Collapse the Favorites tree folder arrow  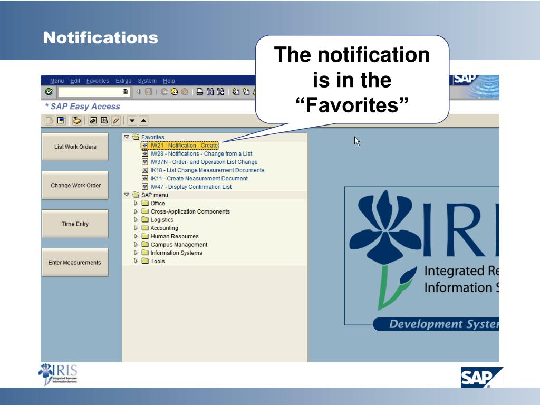pyautogui.click(x=127, y=137)
